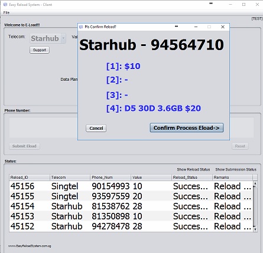Select reload ID 45154 cell
This screenshot has width=263, height=253.
coord(30,206)
